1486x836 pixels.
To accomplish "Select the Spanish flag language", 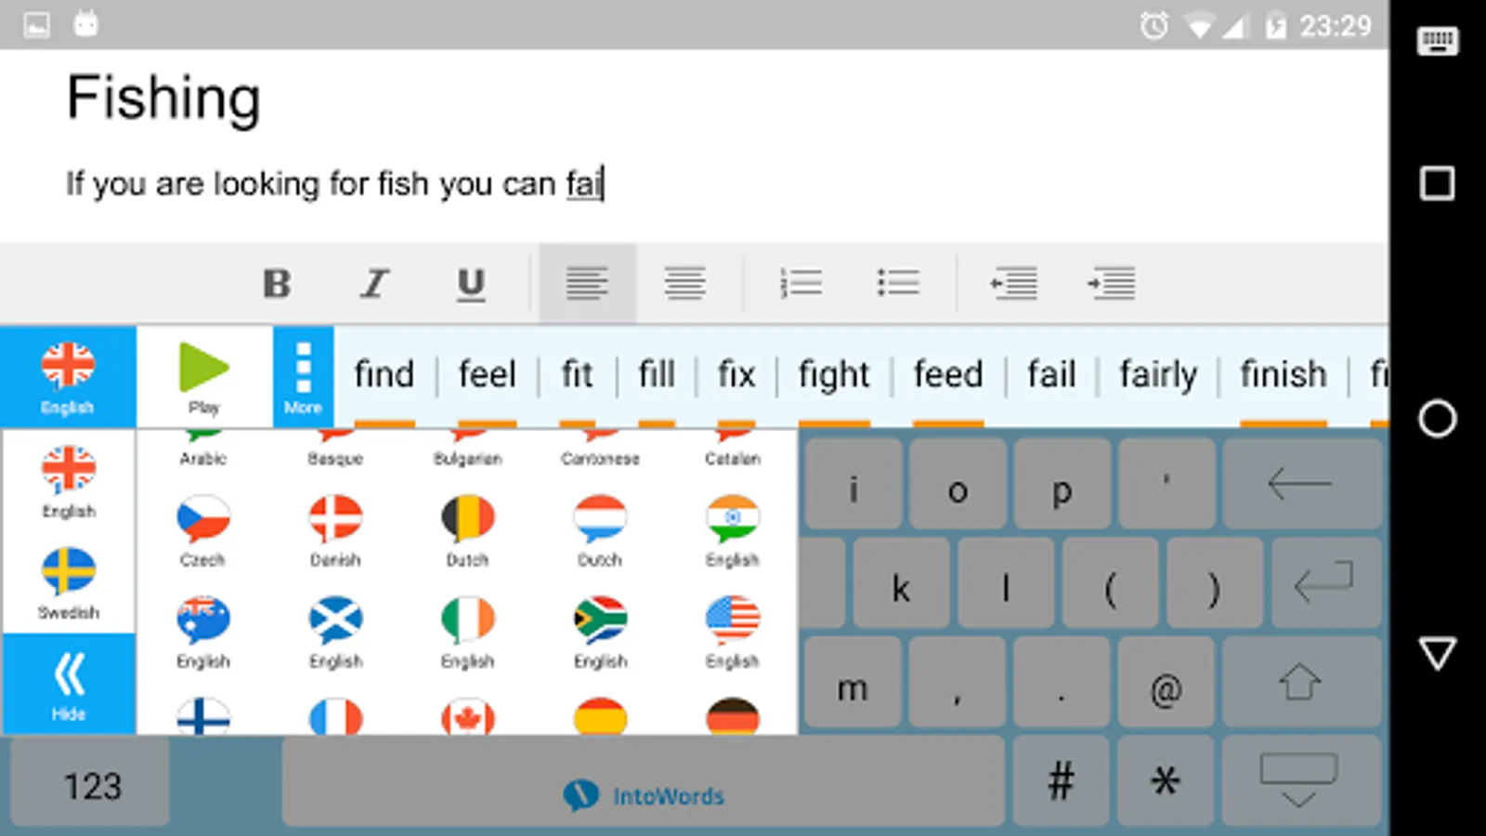I will tap(600, 716).
